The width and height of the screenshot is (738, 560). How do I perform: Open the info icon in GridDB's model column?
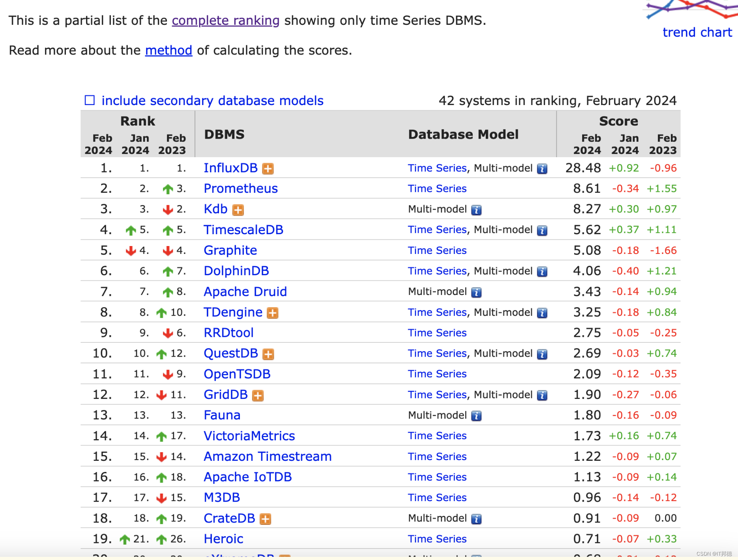point(542,395)
